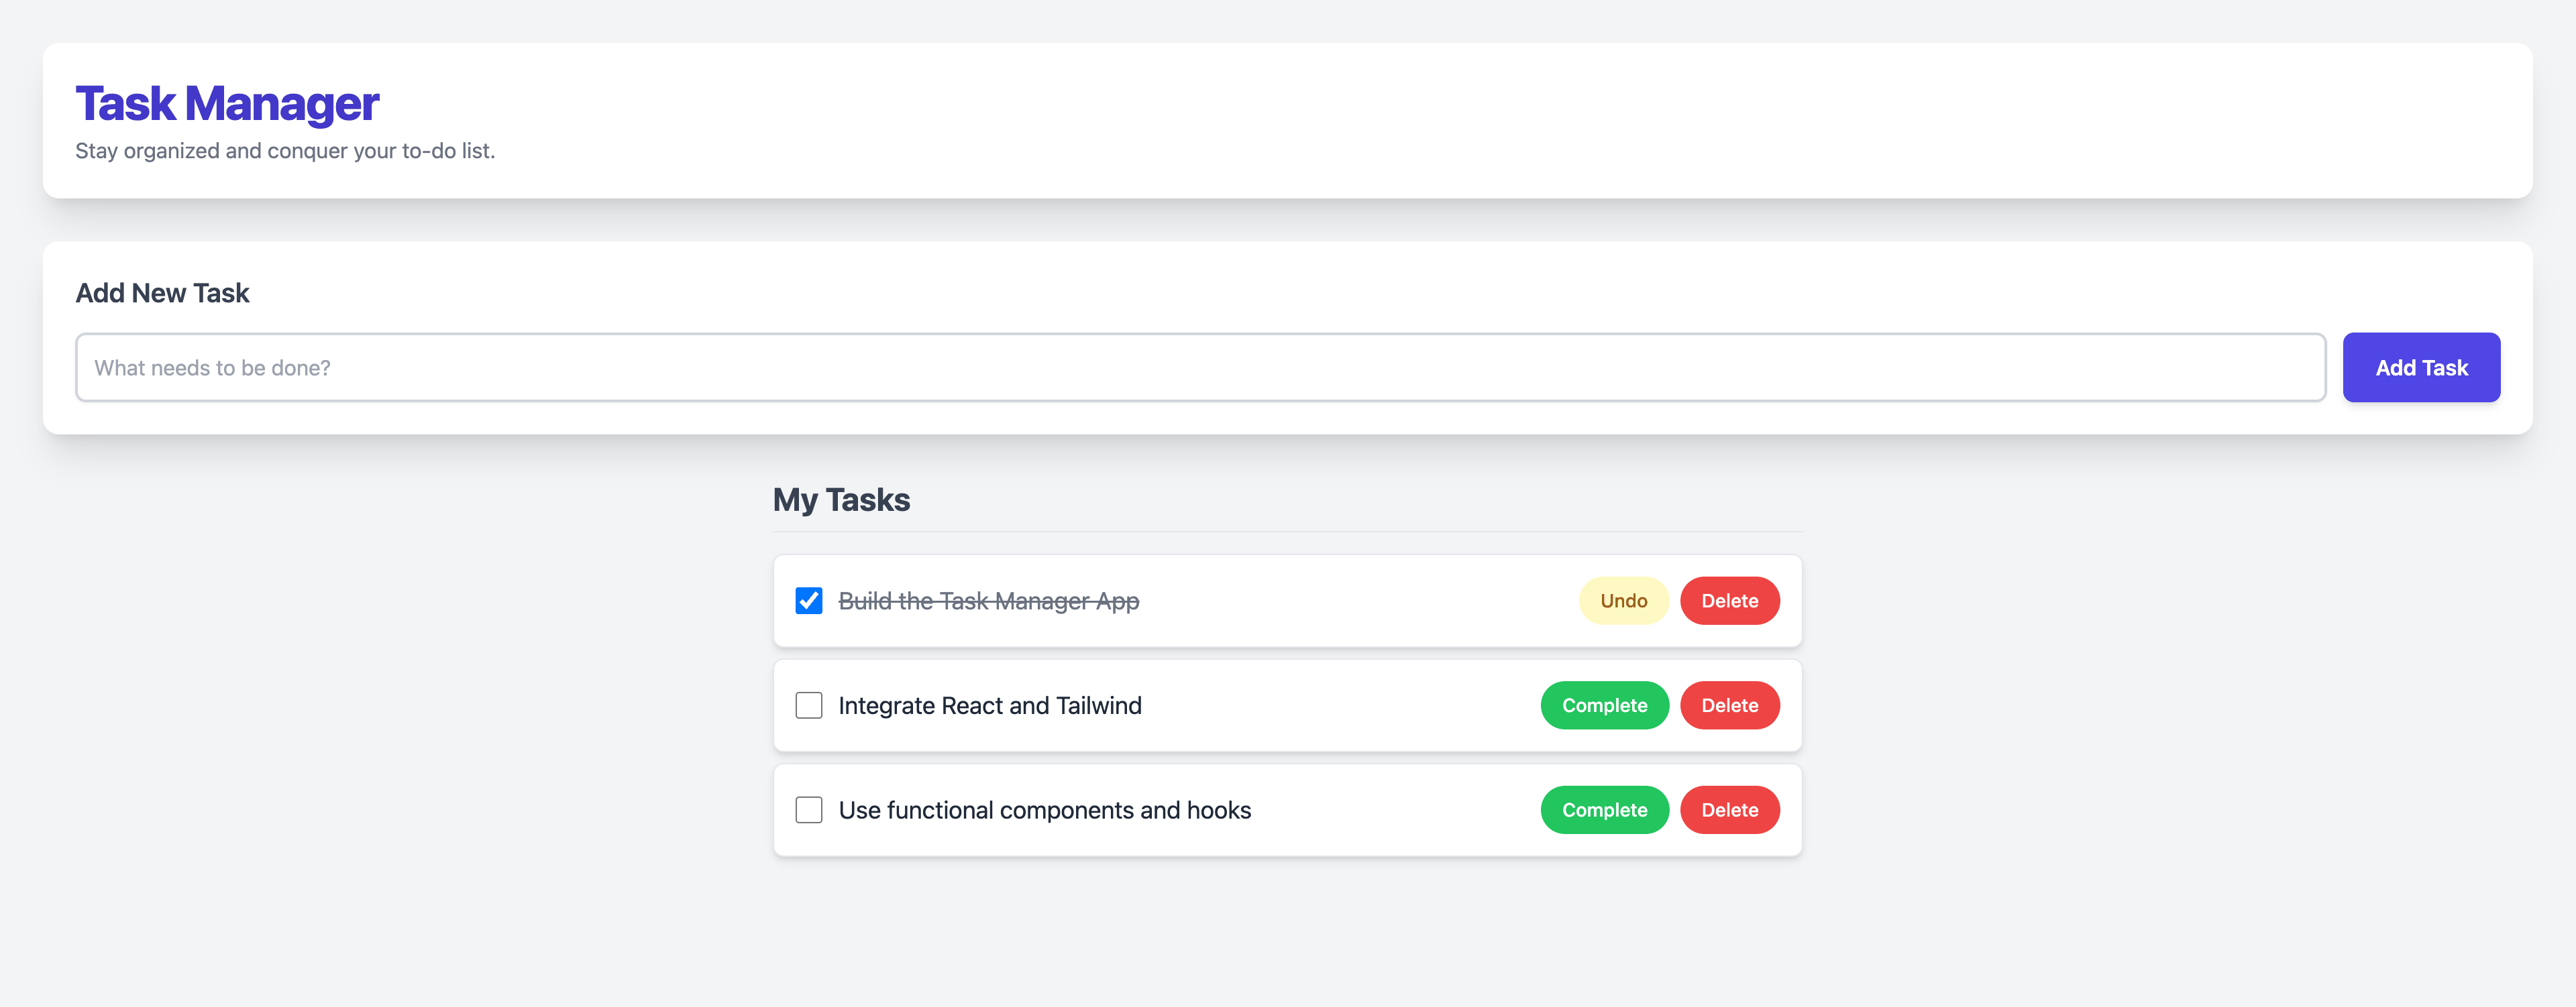This screenshot has width=2576, height=1007.
Task: Mark 'Integrate React and Tailwind' as complete
Action: point(1604,705)
